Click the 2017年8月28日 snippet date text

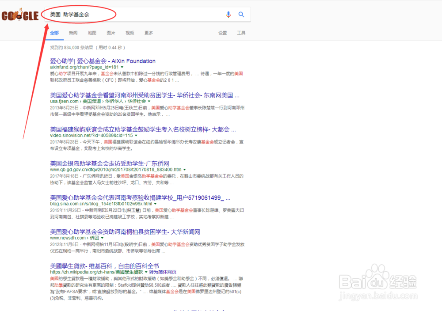tap(63, 142)
